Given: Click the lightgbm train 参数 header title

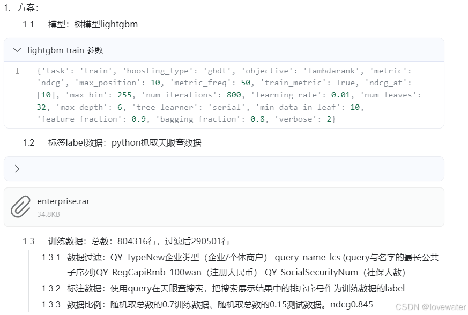Looking at the screenshot, I should click(65, 50).
